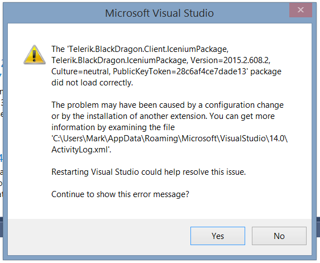Click the Microsoft Visual Studio title bar
The image size is (320, 263).
pos(159,13)
